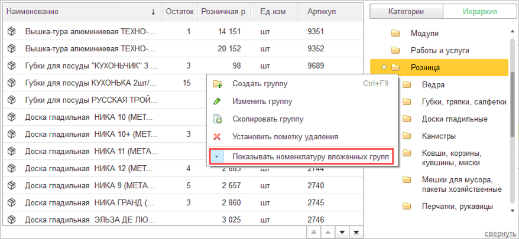Switch to the Иерархия tab
Screen dimensions: 519x239
click(x=480, y=11)
